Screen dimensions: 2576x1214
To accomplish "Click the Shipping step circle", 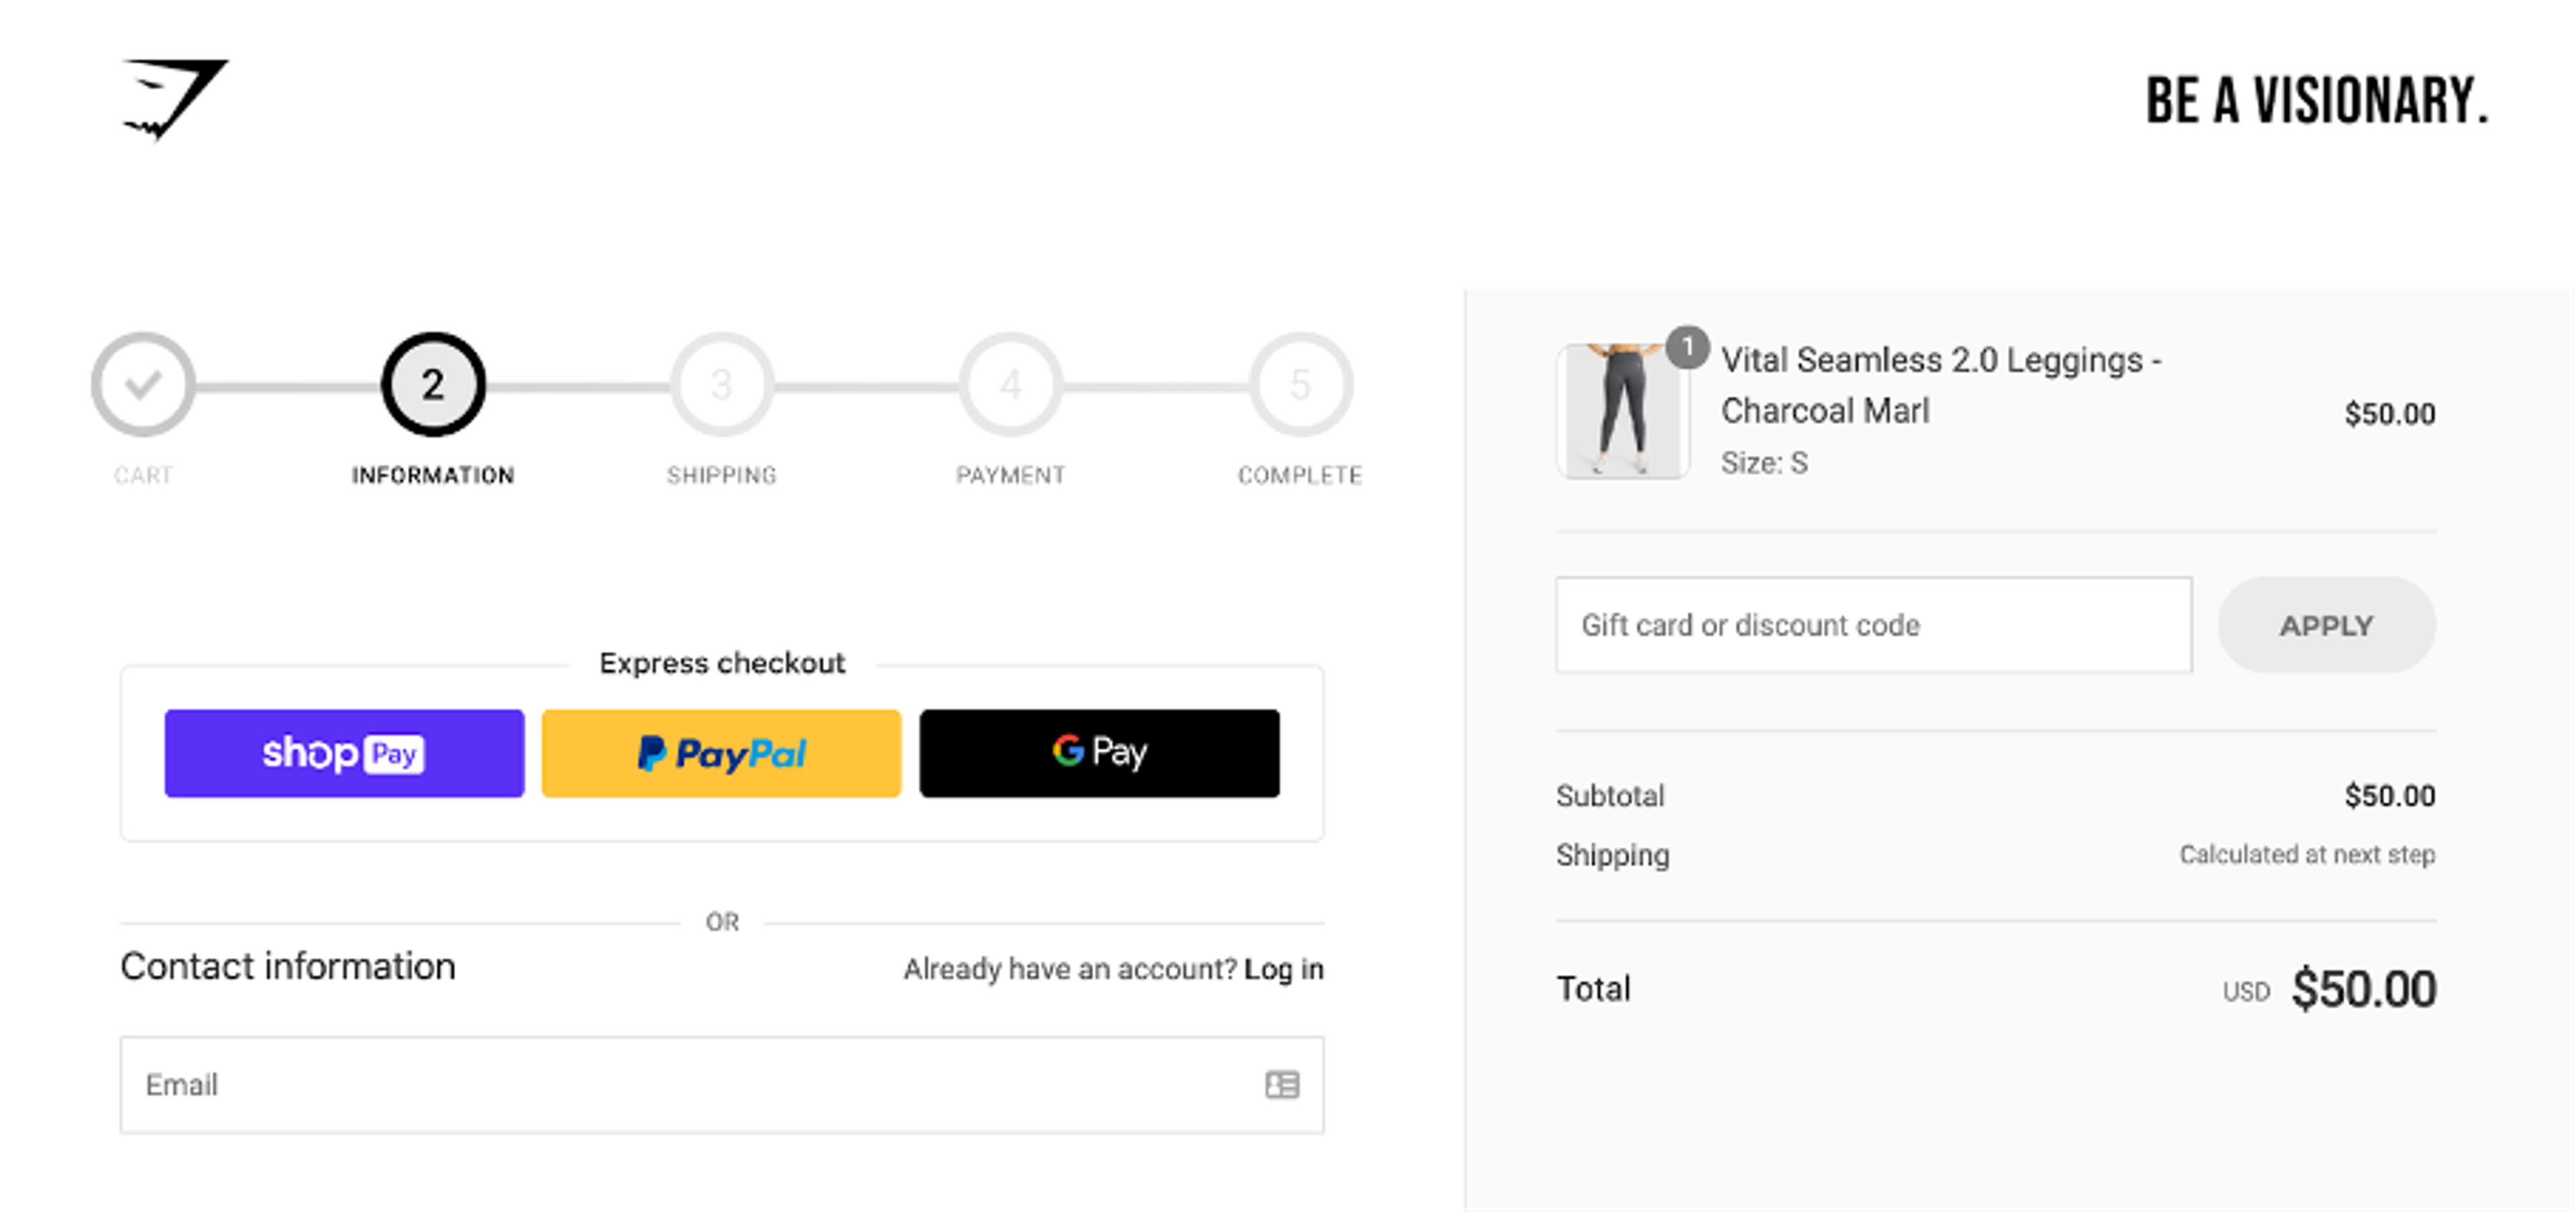I will (x=722, y=383).
